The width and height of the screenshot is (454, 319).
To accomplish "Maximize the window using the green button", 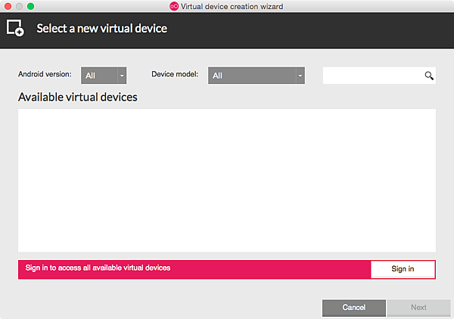I will point(31,6).
